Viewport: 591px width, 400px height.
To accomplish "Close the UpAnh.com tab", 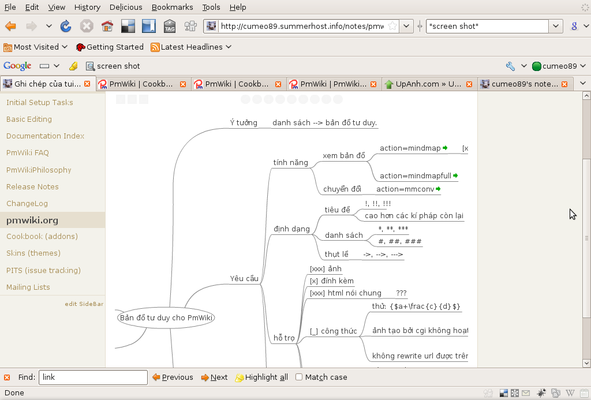I will tap(469, 84).
